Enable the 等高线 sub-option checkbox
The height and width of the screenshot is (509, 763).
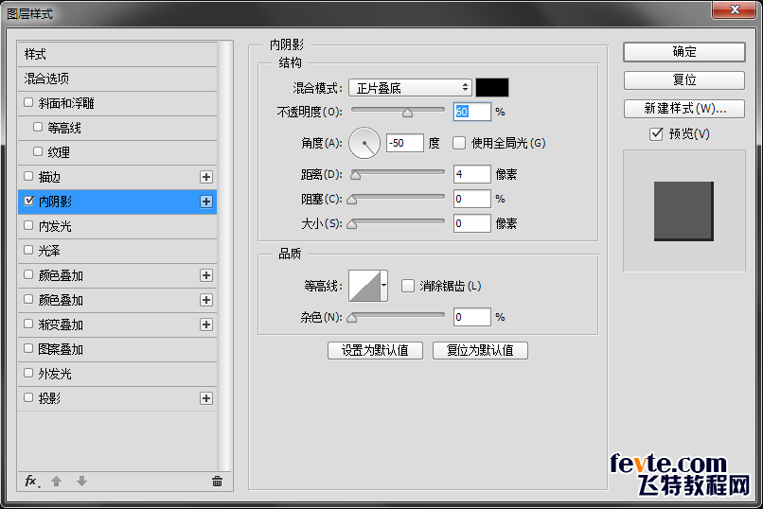(38, 128)
